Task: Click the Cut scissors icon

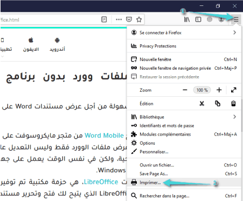Action: coord(202,103)
